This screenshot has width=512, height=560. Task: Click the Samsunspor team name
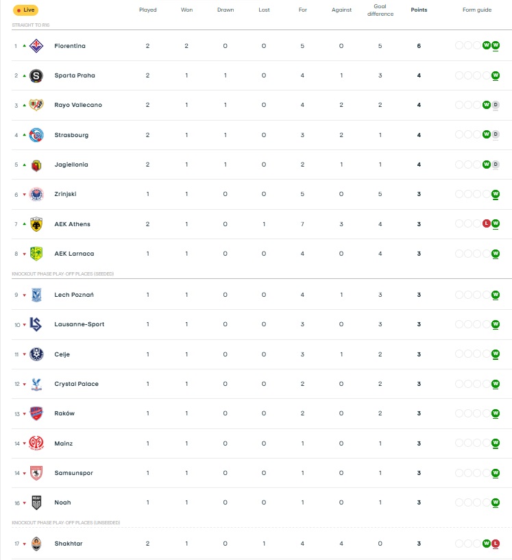pos(73,473)
